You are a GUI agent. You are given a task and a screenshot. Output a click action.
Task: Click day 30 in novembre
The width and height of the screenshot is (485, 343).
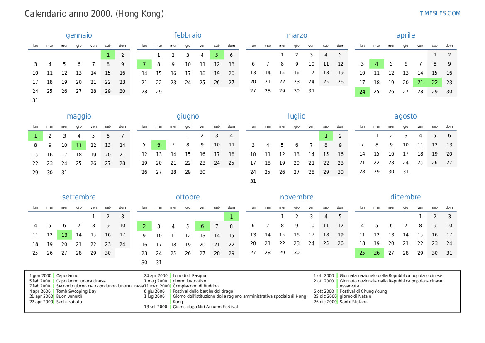[297, 253]
